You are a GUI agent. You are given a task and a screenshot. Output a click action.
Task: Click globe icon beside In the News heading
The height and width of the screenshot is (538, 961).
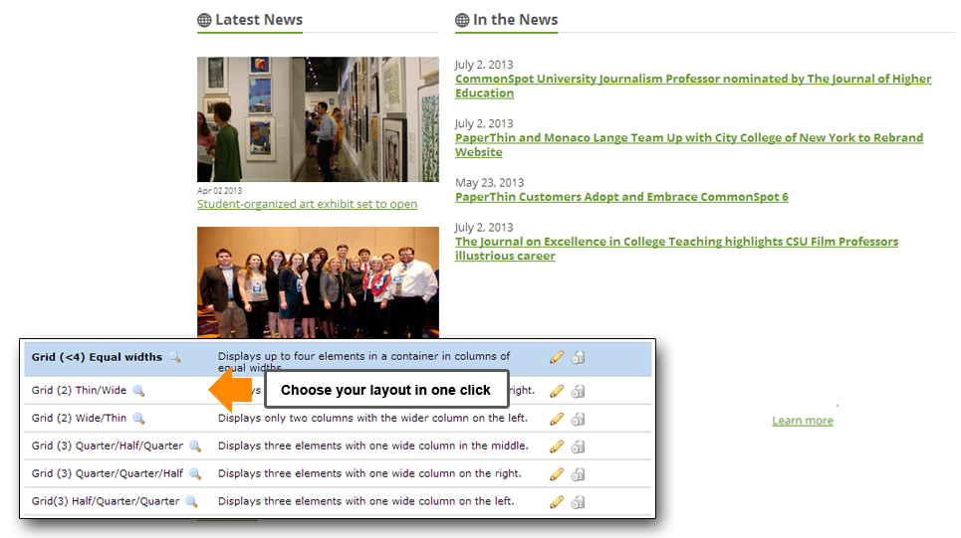point(462,20)
